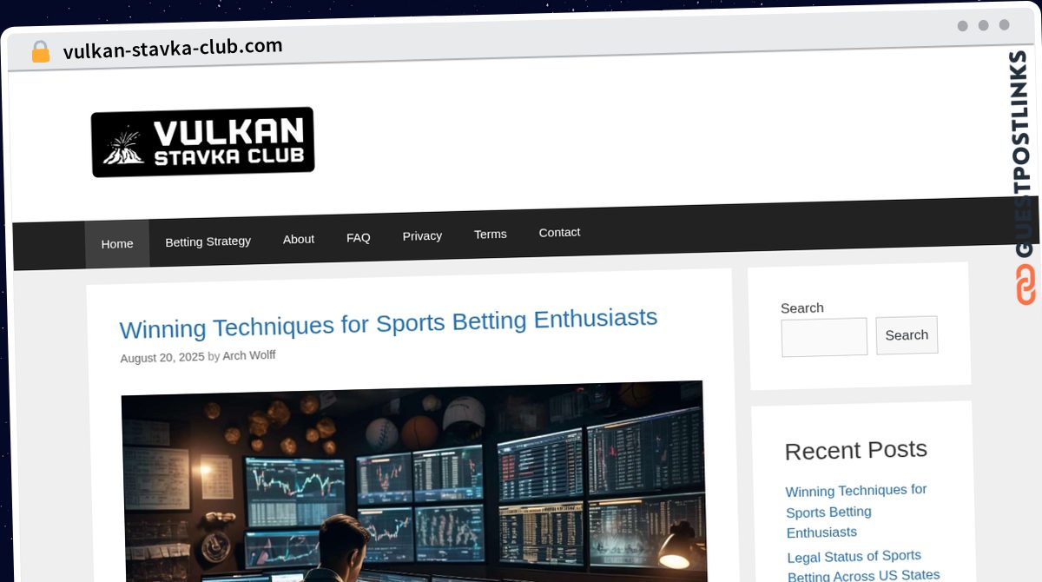Click the Recent Posts heading

(x=856, y=450)
